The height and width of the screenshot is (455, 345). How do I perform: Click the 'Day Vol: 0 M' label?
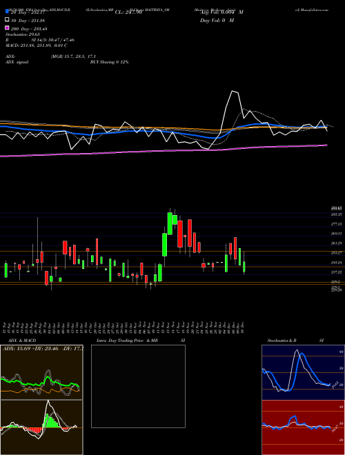pyautogui.click(x=217, y=21)
